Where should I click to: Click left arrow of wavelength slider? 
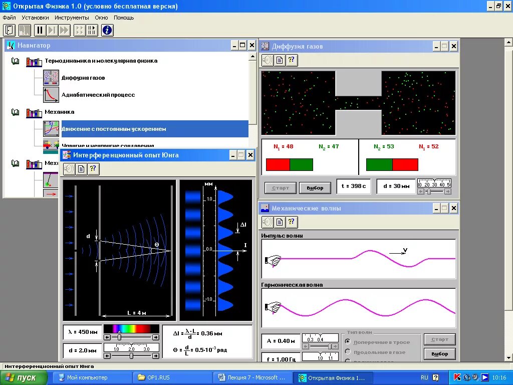(107, 337)
